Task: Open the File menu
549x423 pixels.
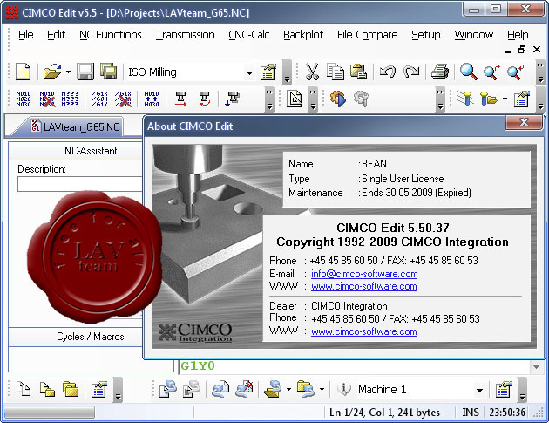Action: (x=25, y=35)
